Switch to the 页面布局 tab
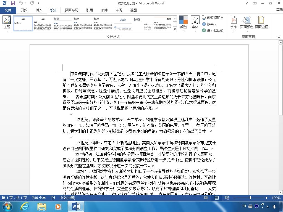Image resolution: width=283 pixels, height=212 pixels. pyautogui.click(x=72, y=10)
